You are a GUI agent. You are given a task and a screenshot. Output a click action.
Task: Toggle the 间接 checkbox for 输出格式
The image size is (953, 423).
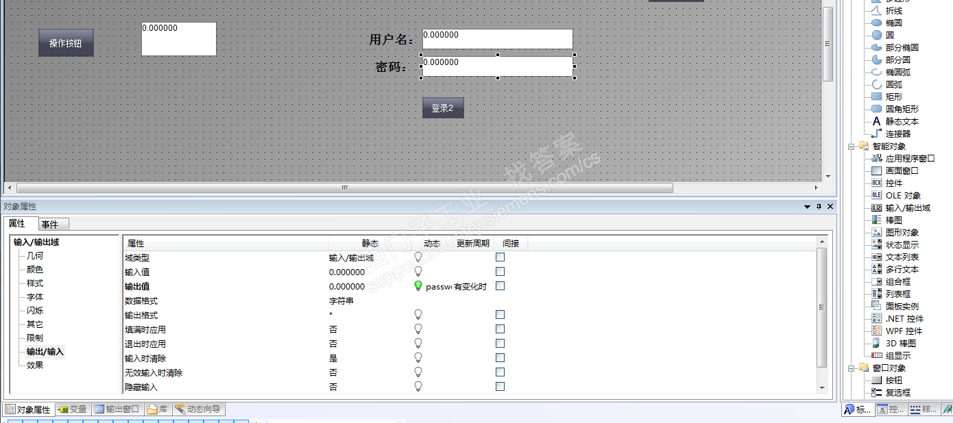coord(500,315)
